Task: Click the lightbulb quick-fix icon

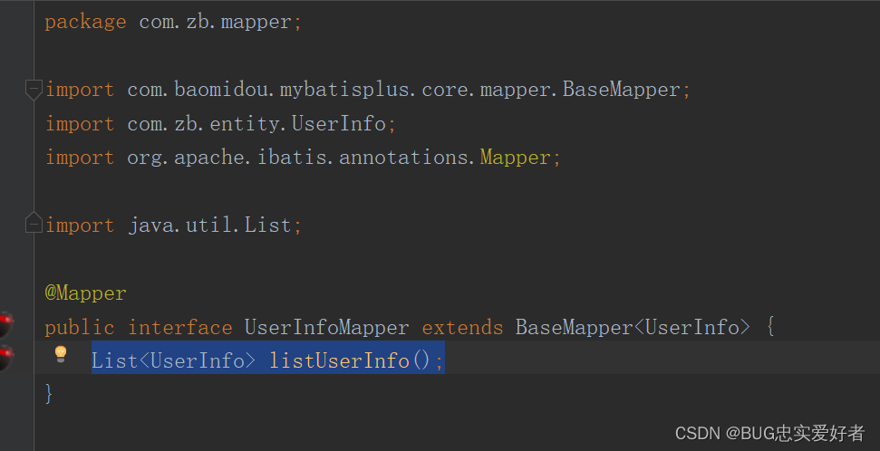Action: [x=61, y=354]
